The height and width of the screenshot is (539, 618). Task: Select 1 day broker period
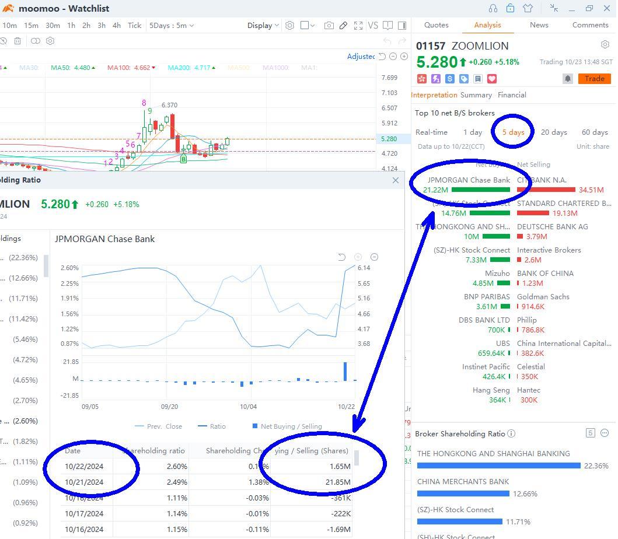coord(473,132)
